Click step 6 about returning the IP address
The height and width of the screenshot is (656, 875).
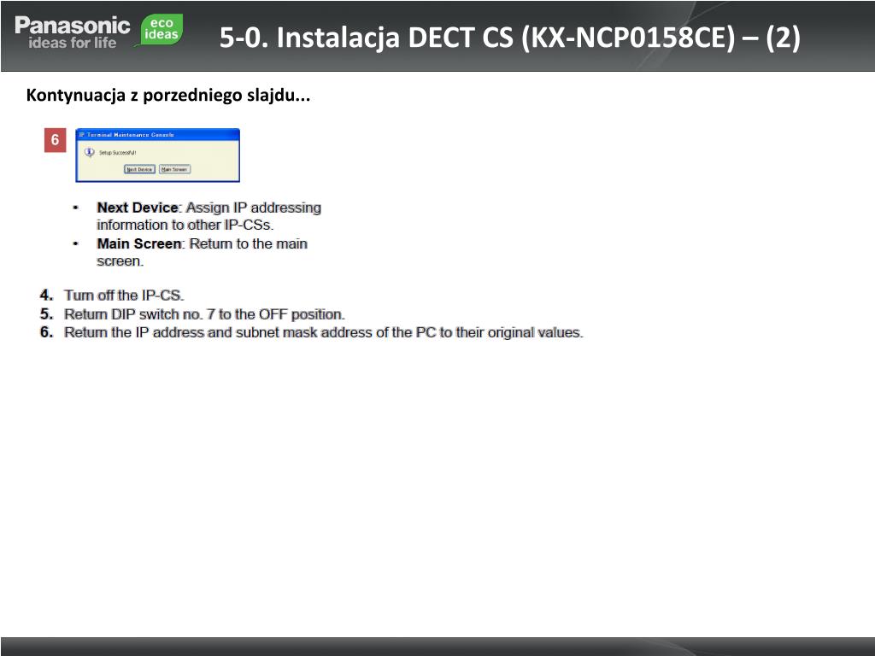[311, 332]
